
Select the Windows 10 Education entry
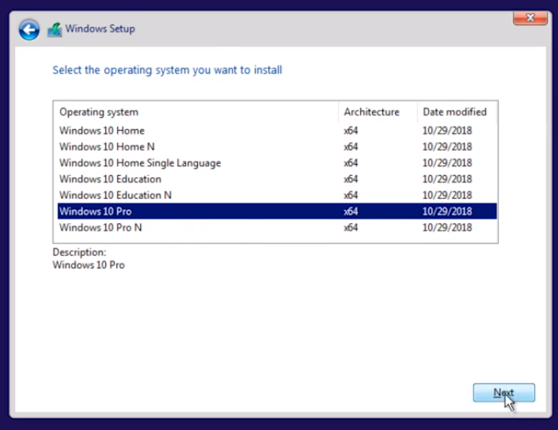pyautogui.click(x=110, y=179)
